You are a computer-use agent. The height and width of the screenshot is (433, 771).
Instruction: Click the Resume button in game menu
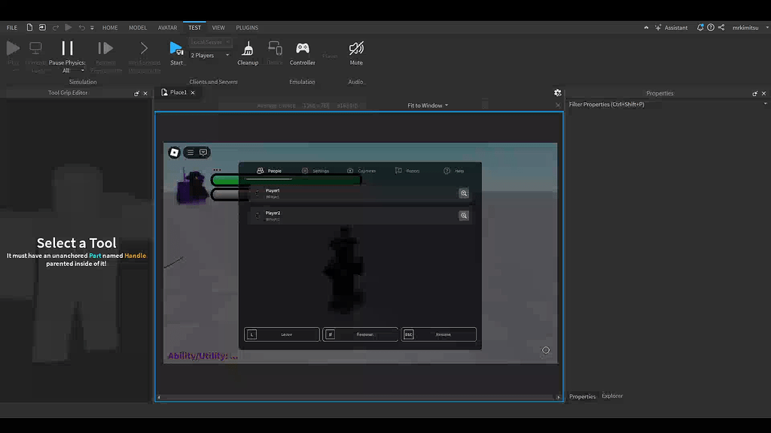[439, 335]
